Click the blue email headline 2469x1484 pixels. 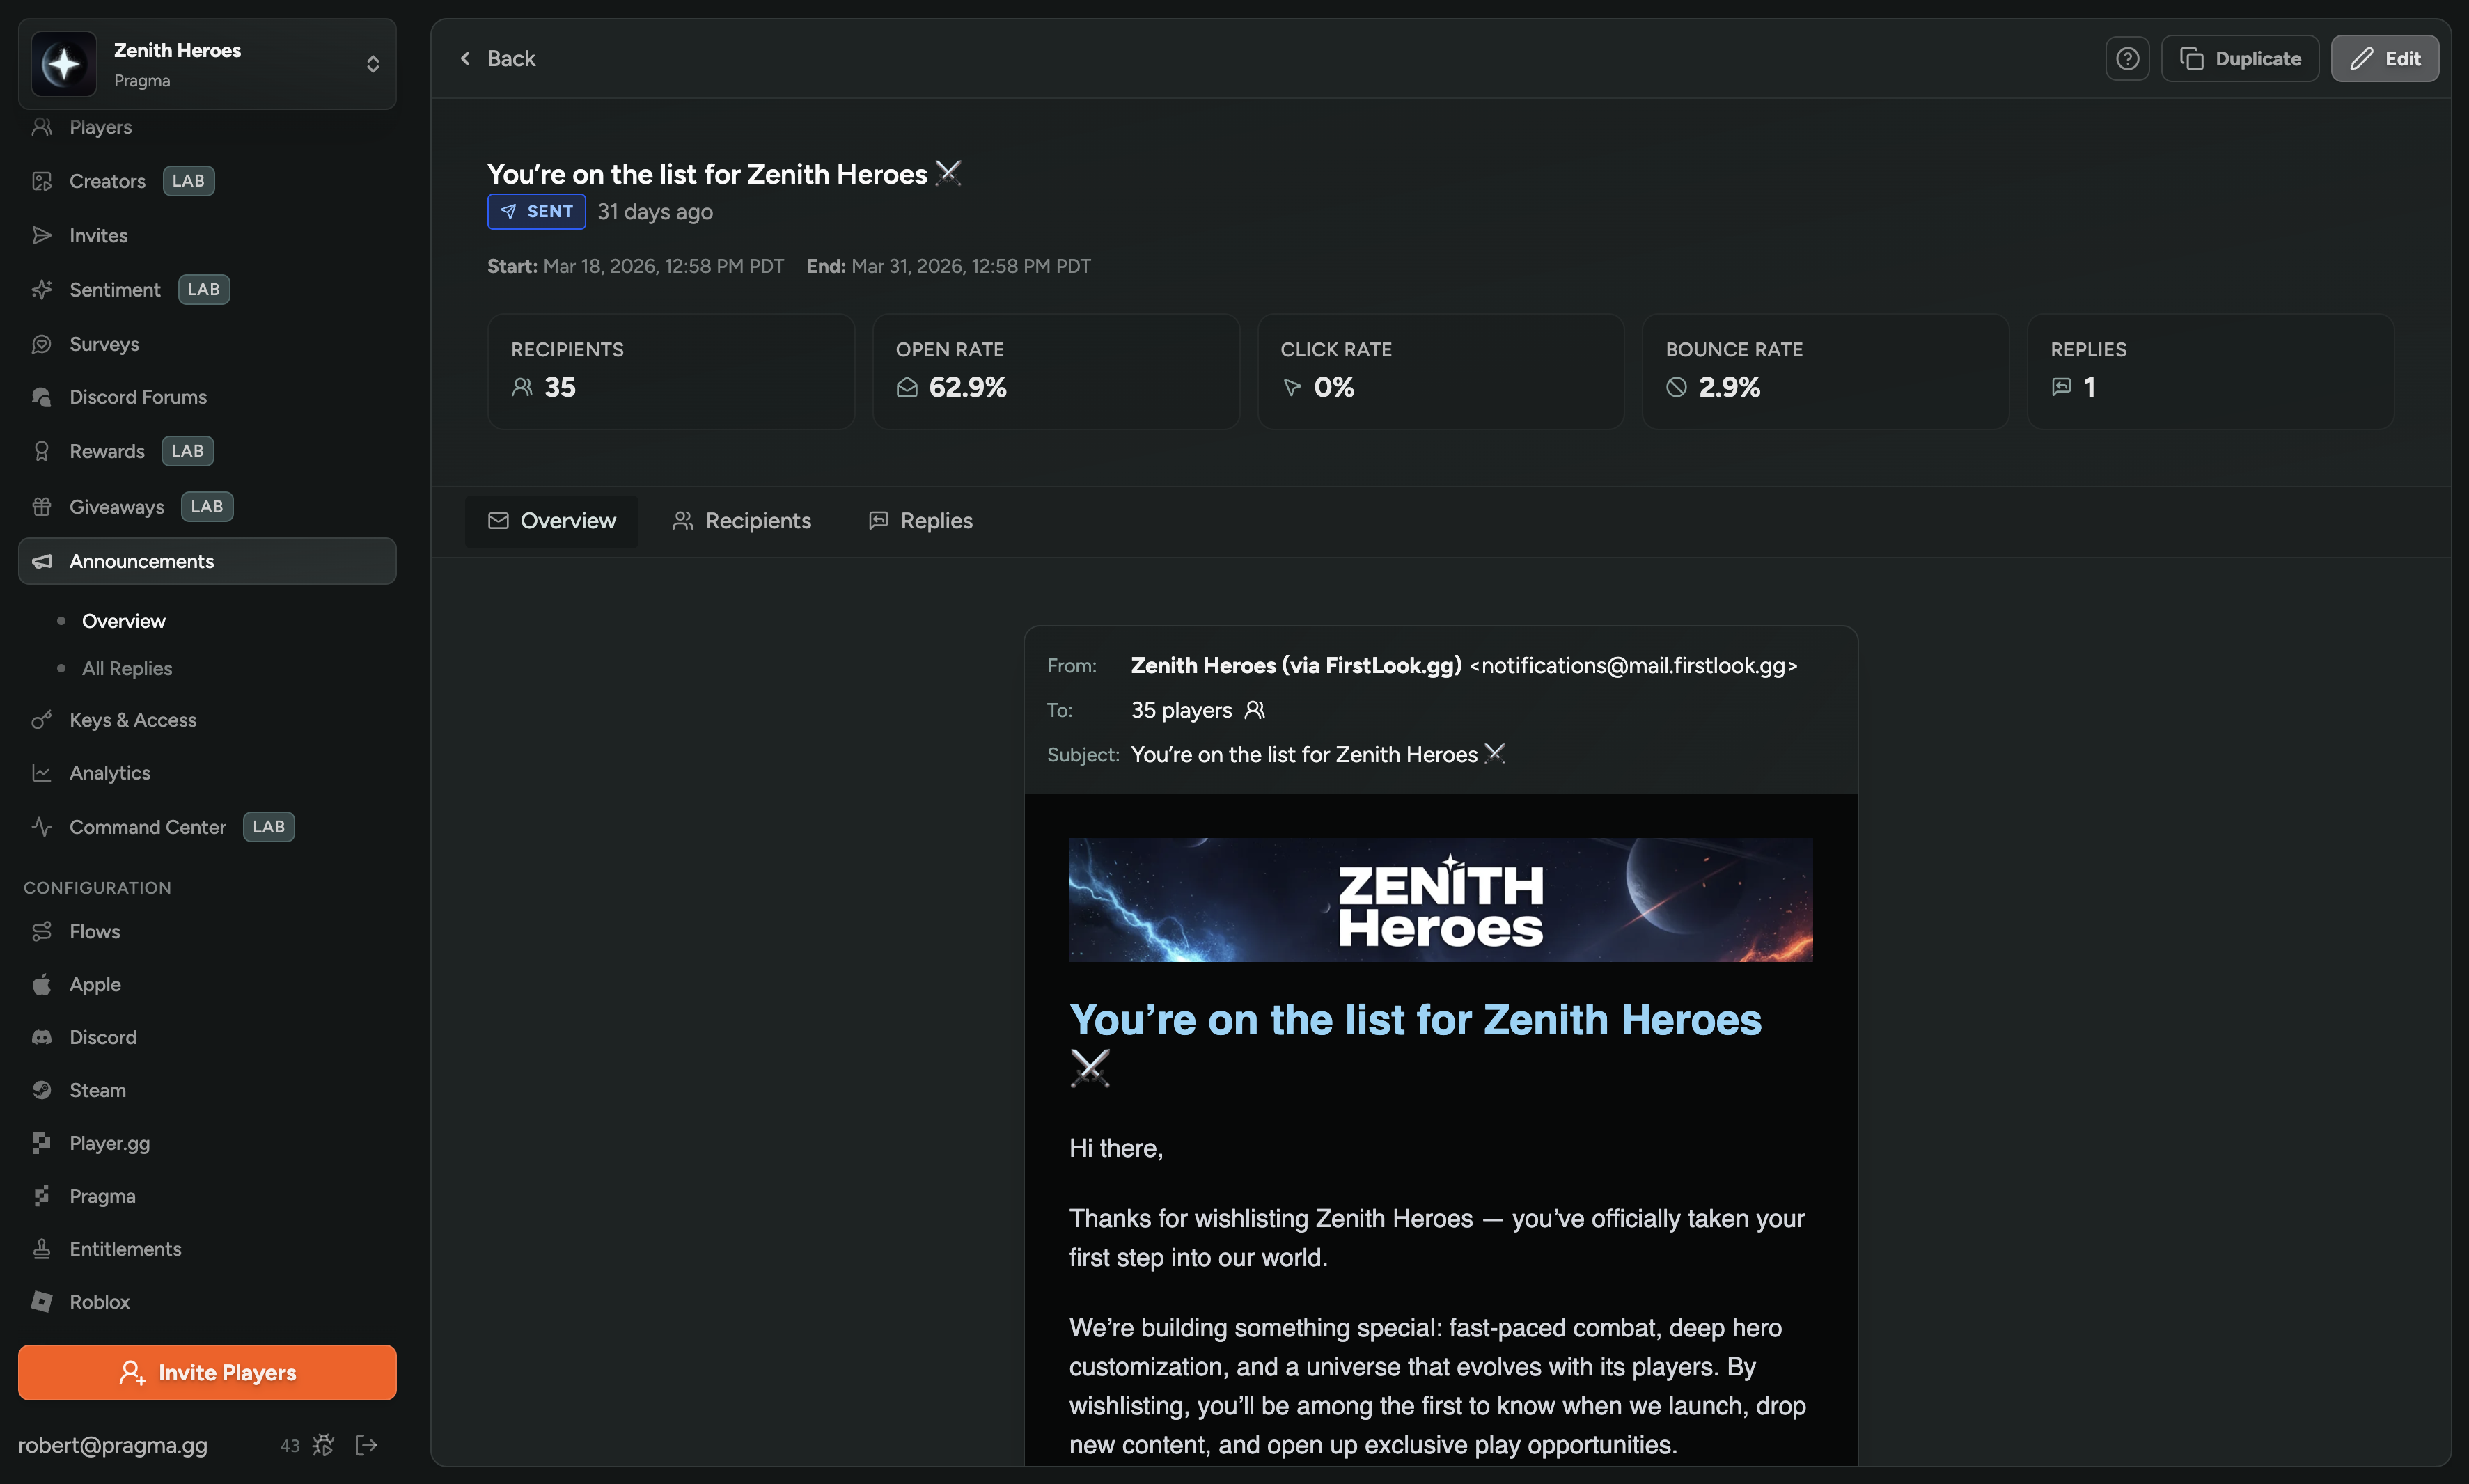point(1415,1043)
